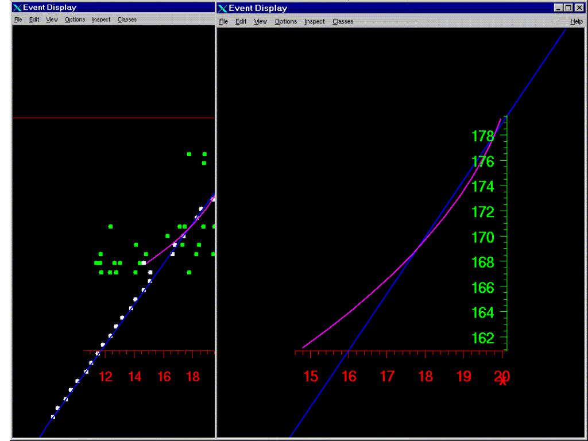
Task: Click the X icon in right window title bar
Action: tap(222, 8)
